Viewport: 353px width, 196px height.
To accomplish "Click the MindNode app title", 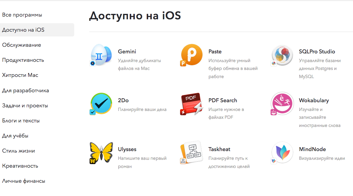I will pyautogui.click(x=313, y=149).
